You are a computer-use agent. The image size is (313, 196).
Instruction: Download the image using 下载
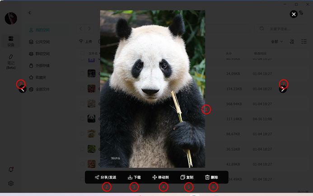coord(134,177)
